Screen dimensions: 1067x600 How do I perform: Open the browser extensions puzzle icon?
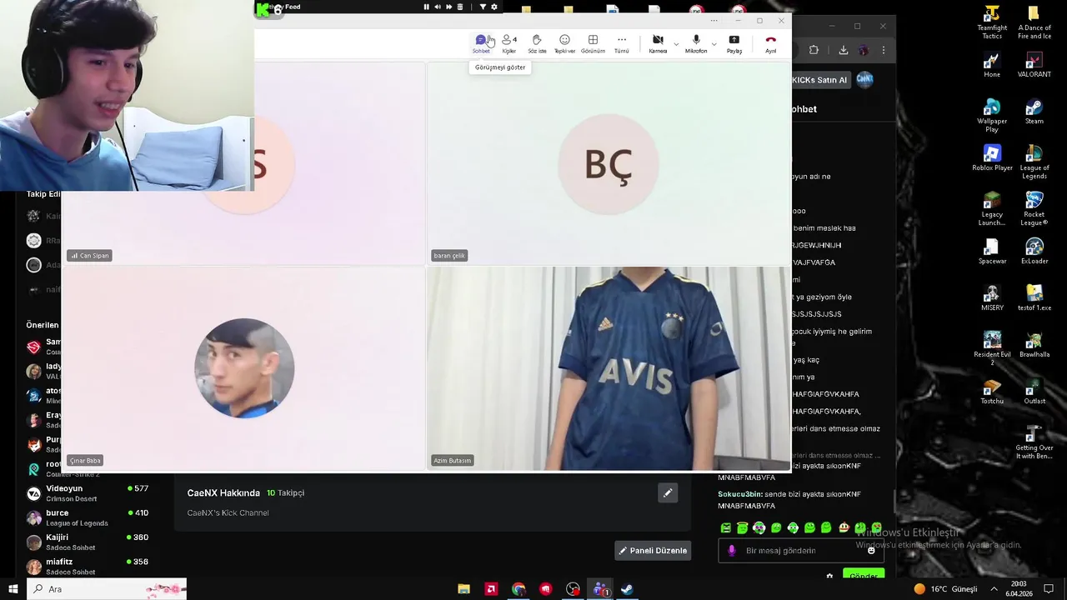coord(814,50)
